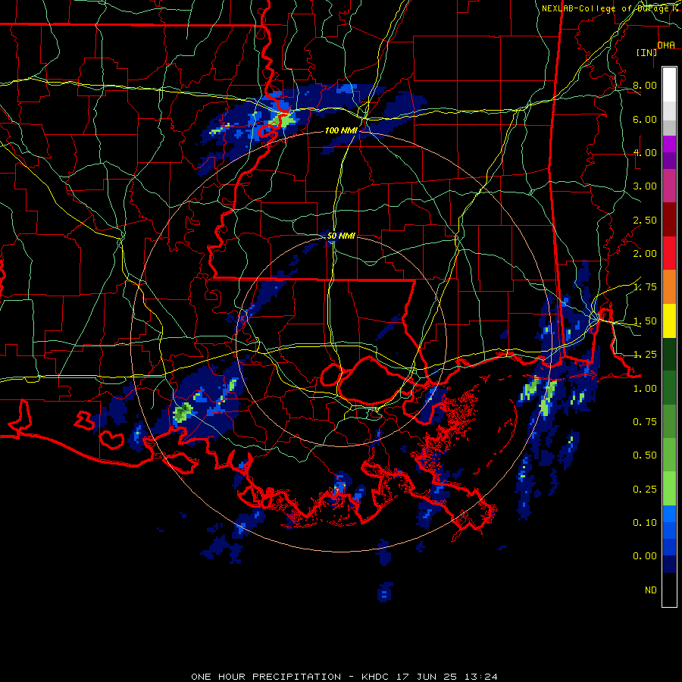Click the "ONE HOUR PRECIPITATION - KHDC" title
Viewport: 682px width, 682px height.
click(293, 677)
